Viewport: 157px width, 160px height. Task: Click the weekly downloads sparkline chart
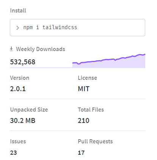click(x=109, y=61)
